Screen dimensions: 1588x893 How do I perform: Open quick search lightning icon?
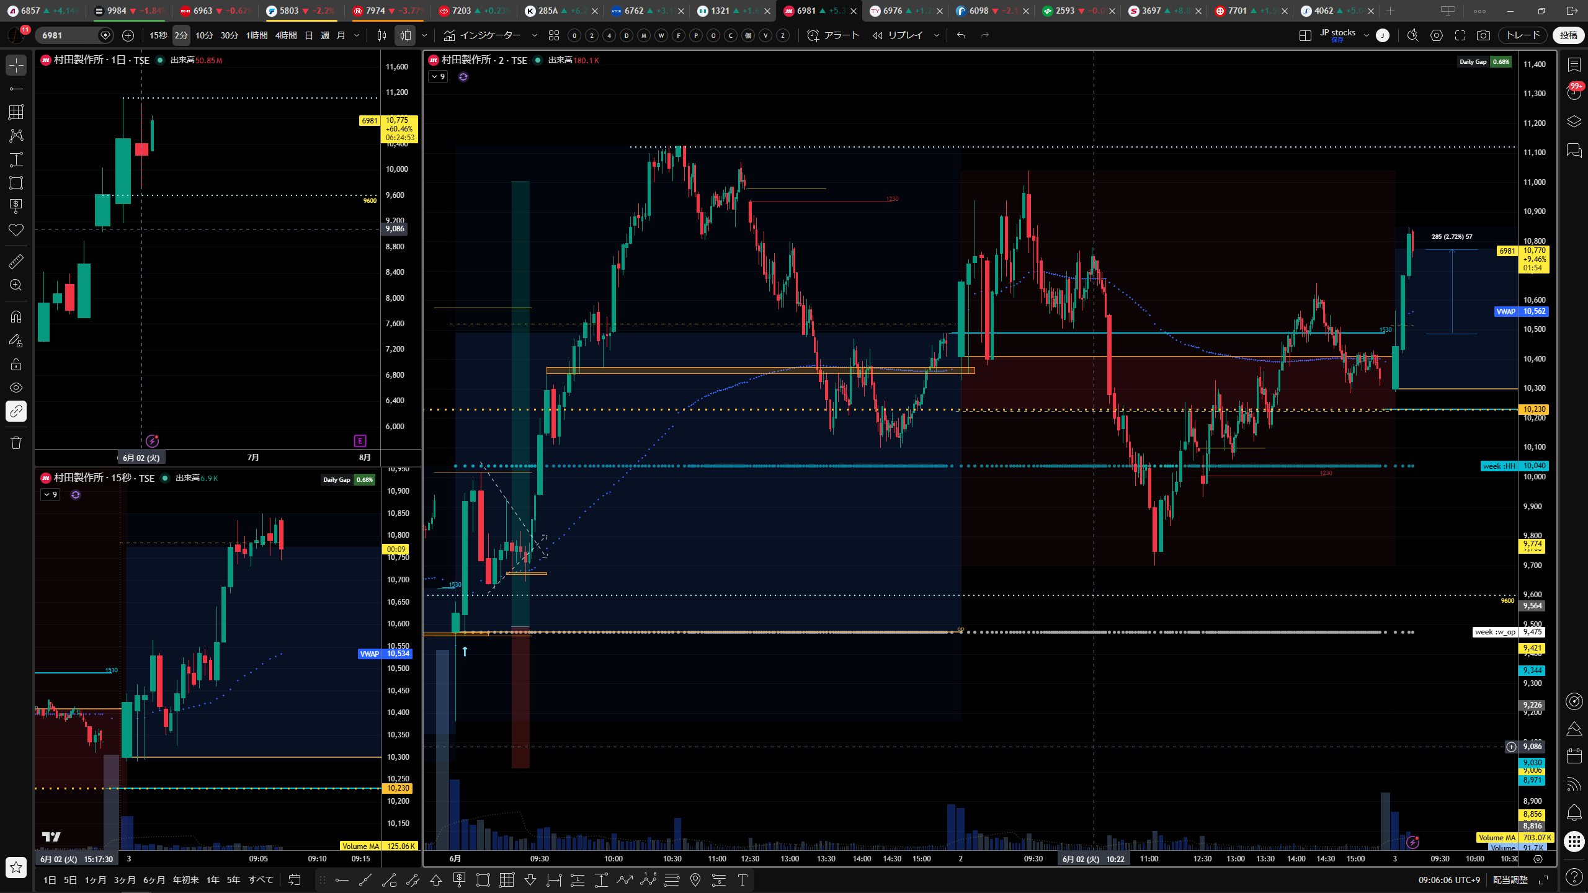coord(1413,35)
